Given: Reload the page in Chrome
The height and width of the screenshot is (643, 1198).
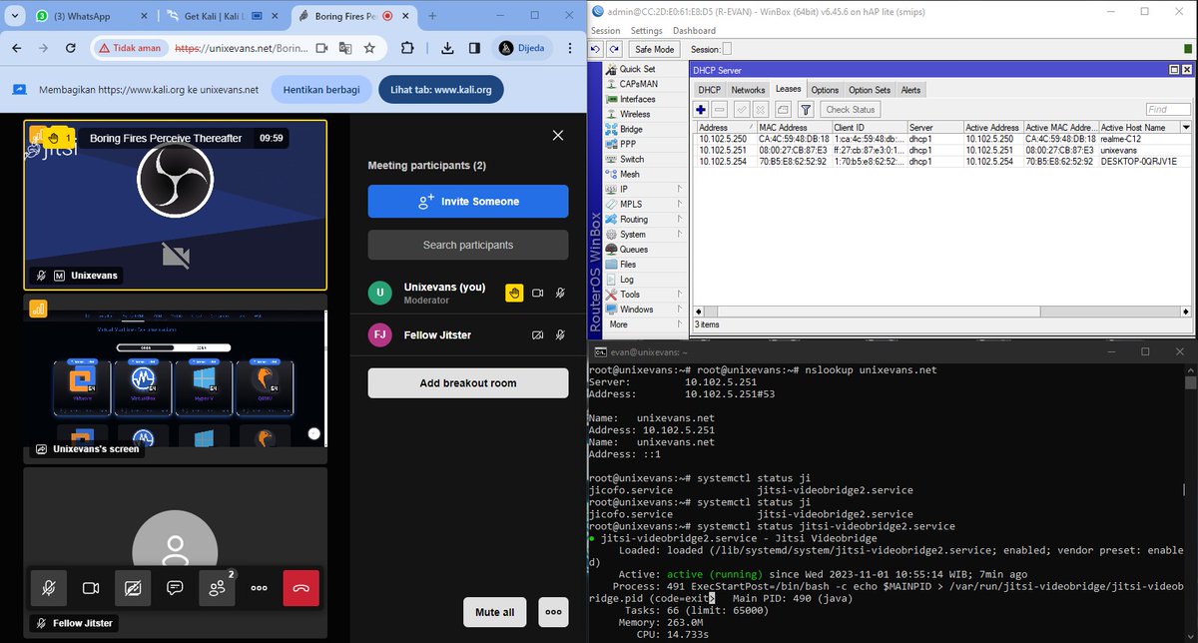Looking at the screenshot, I should pyautogui.click(x=70, y=48).
